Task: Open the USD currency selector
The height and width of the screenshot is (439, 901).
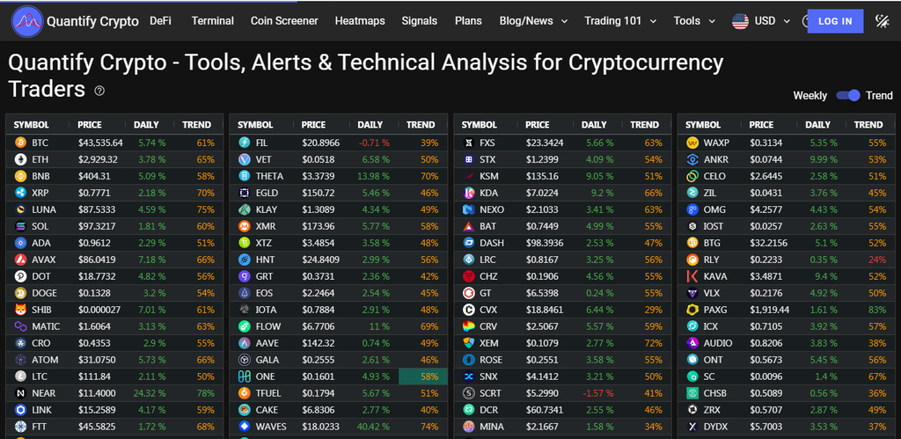Action: 773,21
